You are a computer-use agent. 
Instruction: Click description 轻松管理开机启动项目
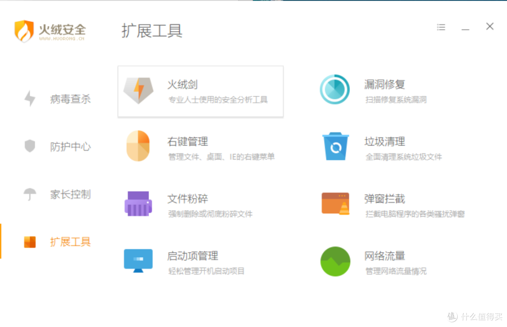pyautogui.click(x=206, y=271)
